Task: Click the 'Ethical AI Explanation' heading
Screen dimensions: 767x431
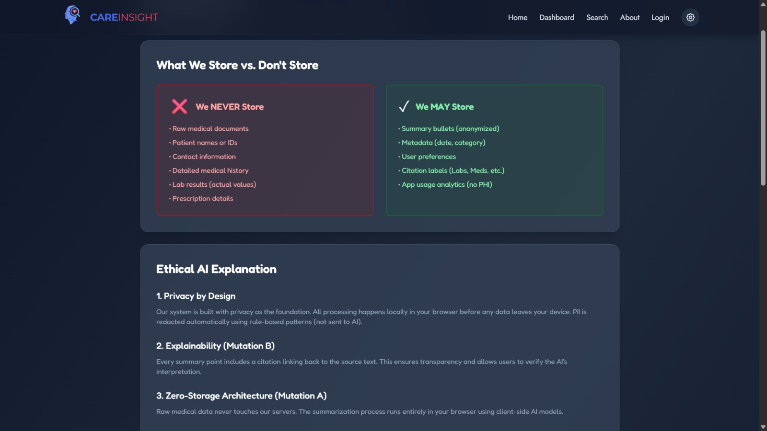Action: [x=216, y=269]
